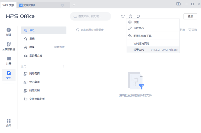201x133 pixels.
Task: Click the 登录 button
Action: pos(190,17)
